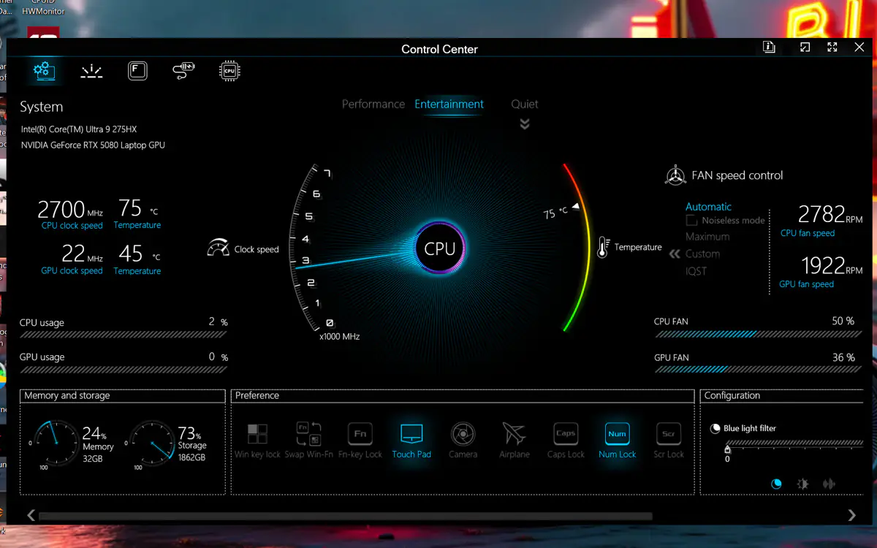Close the Control Center window
Viewport: 877px width, 548px height.
[859, 47]
